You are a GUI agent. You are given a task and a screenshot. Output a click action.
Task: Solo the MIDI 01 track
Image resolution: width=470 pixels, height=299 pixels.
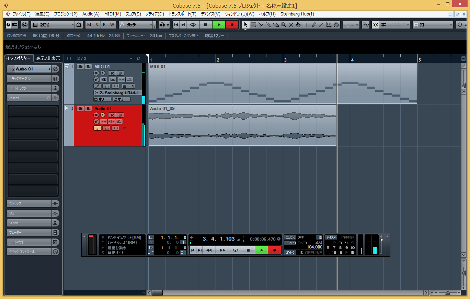click(88, 67)
